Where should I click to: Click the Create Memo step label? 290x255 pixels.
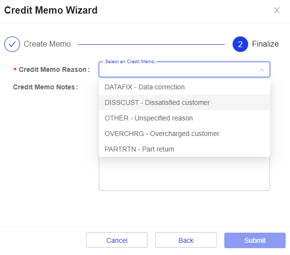point(47,44)
